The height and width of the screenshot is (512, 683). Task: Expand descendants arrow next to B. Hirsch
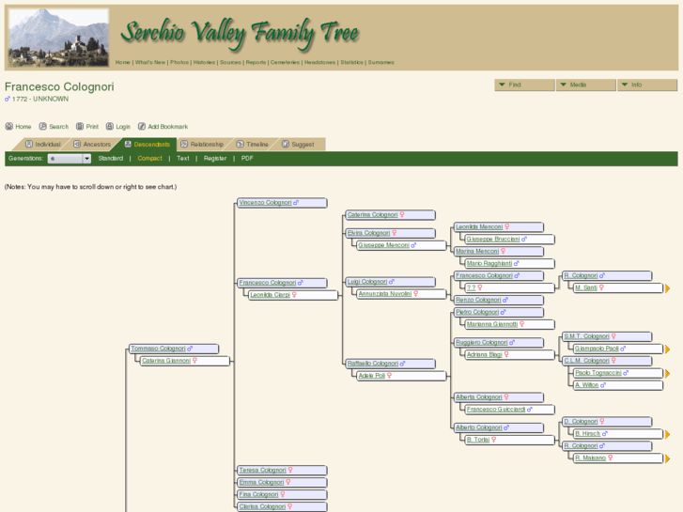coord(667,434)
